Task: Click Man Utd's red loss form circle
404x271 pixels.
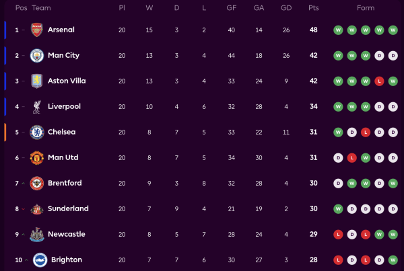Action: [x=351, y=157]
